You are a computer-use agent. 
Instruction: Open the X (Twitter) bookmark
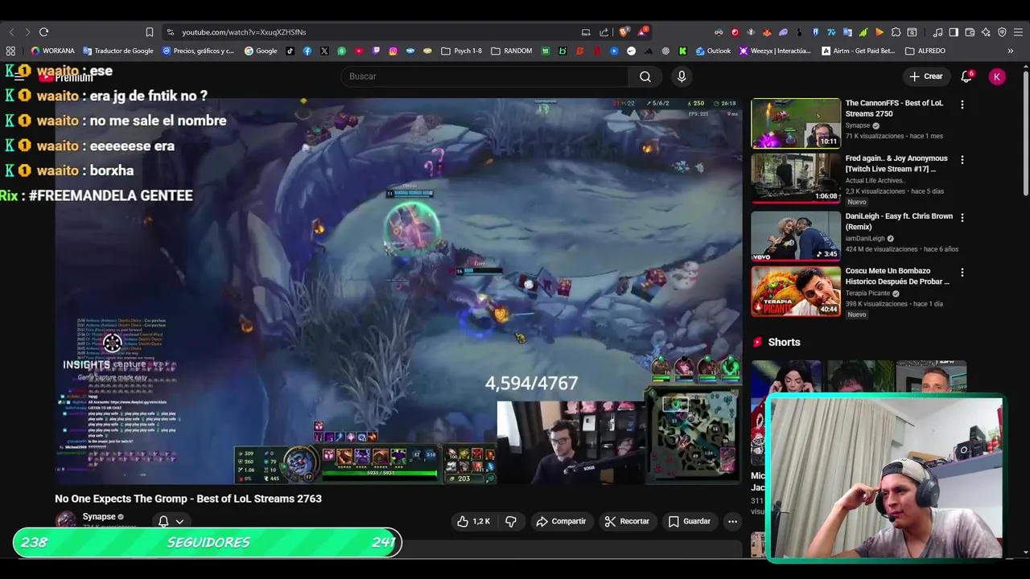324,51
